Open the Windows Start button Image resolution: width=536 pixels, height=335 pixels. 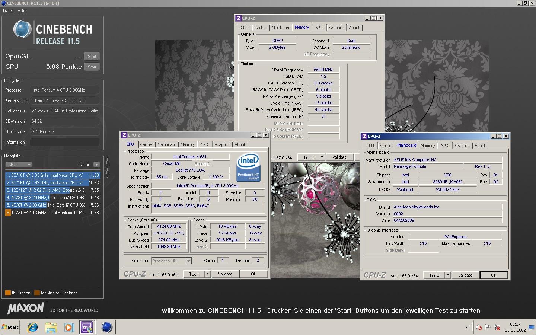click(x=10, y=327)
